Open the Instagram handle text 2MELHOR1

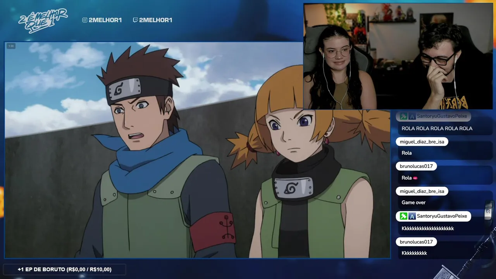(x=105, y=20)
